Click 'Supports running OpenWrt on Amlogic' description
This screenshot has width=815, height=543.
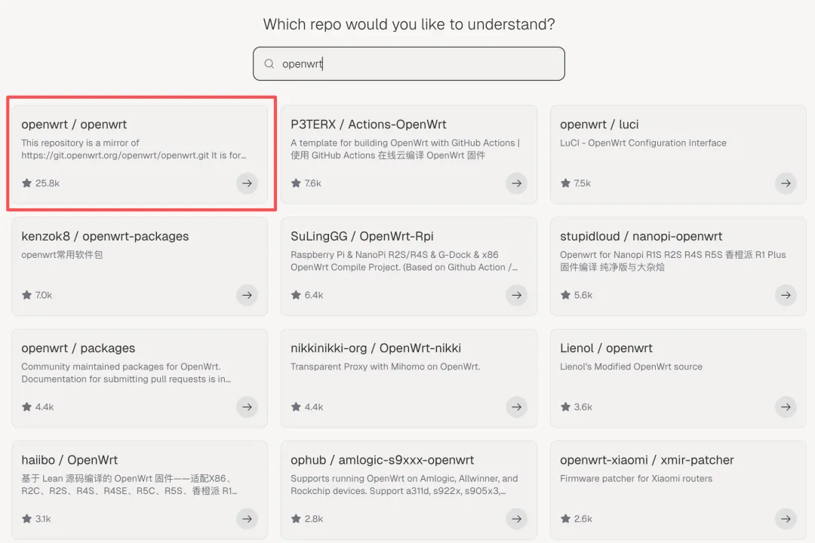(404, 484)
